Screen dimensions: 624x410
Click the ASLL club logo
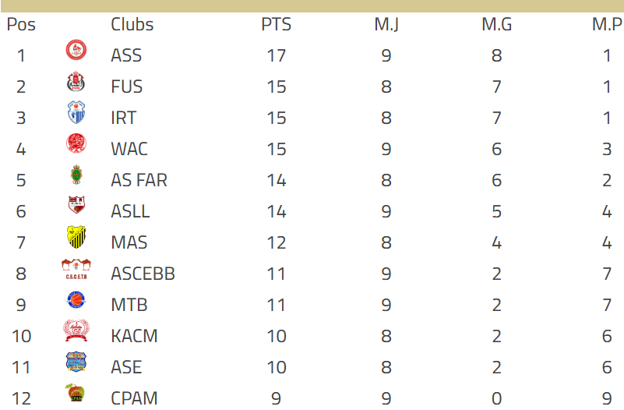(76, 207)
